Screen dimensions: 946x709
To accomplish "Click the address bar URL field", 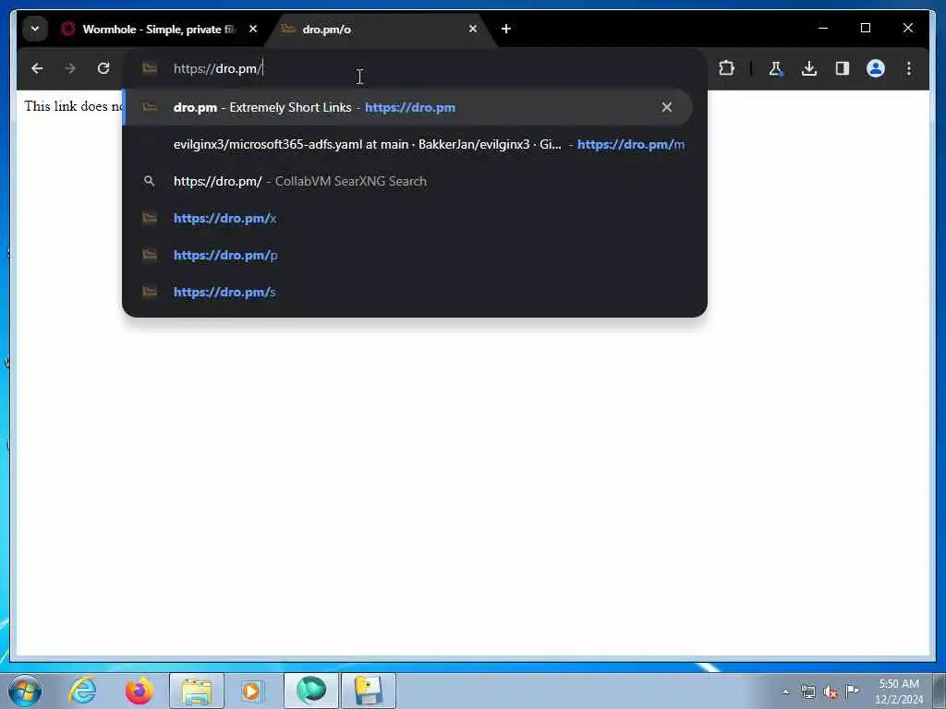I will (x=415, y=68).
